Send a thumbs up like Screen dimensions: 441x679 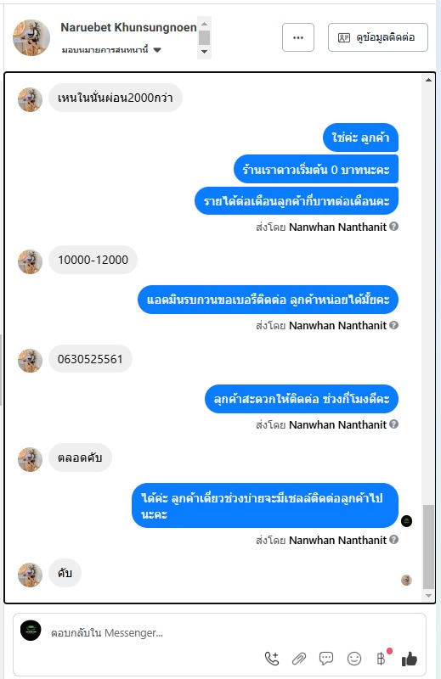click(x=410, y=659)
